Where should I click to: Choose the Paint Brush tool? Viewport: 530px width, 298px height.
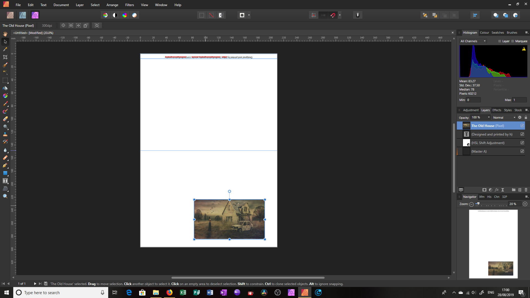pyautogui.click(x=5, y=104)
